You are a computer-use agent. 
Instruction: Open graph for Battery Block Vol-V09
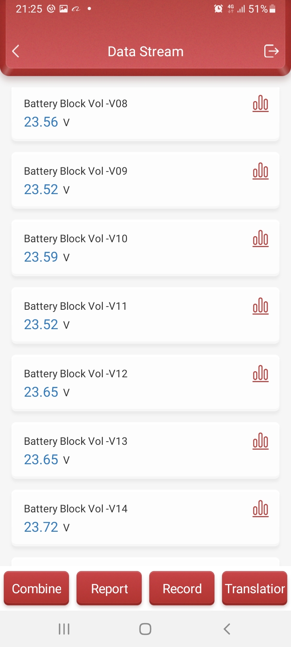pos(261,171)
